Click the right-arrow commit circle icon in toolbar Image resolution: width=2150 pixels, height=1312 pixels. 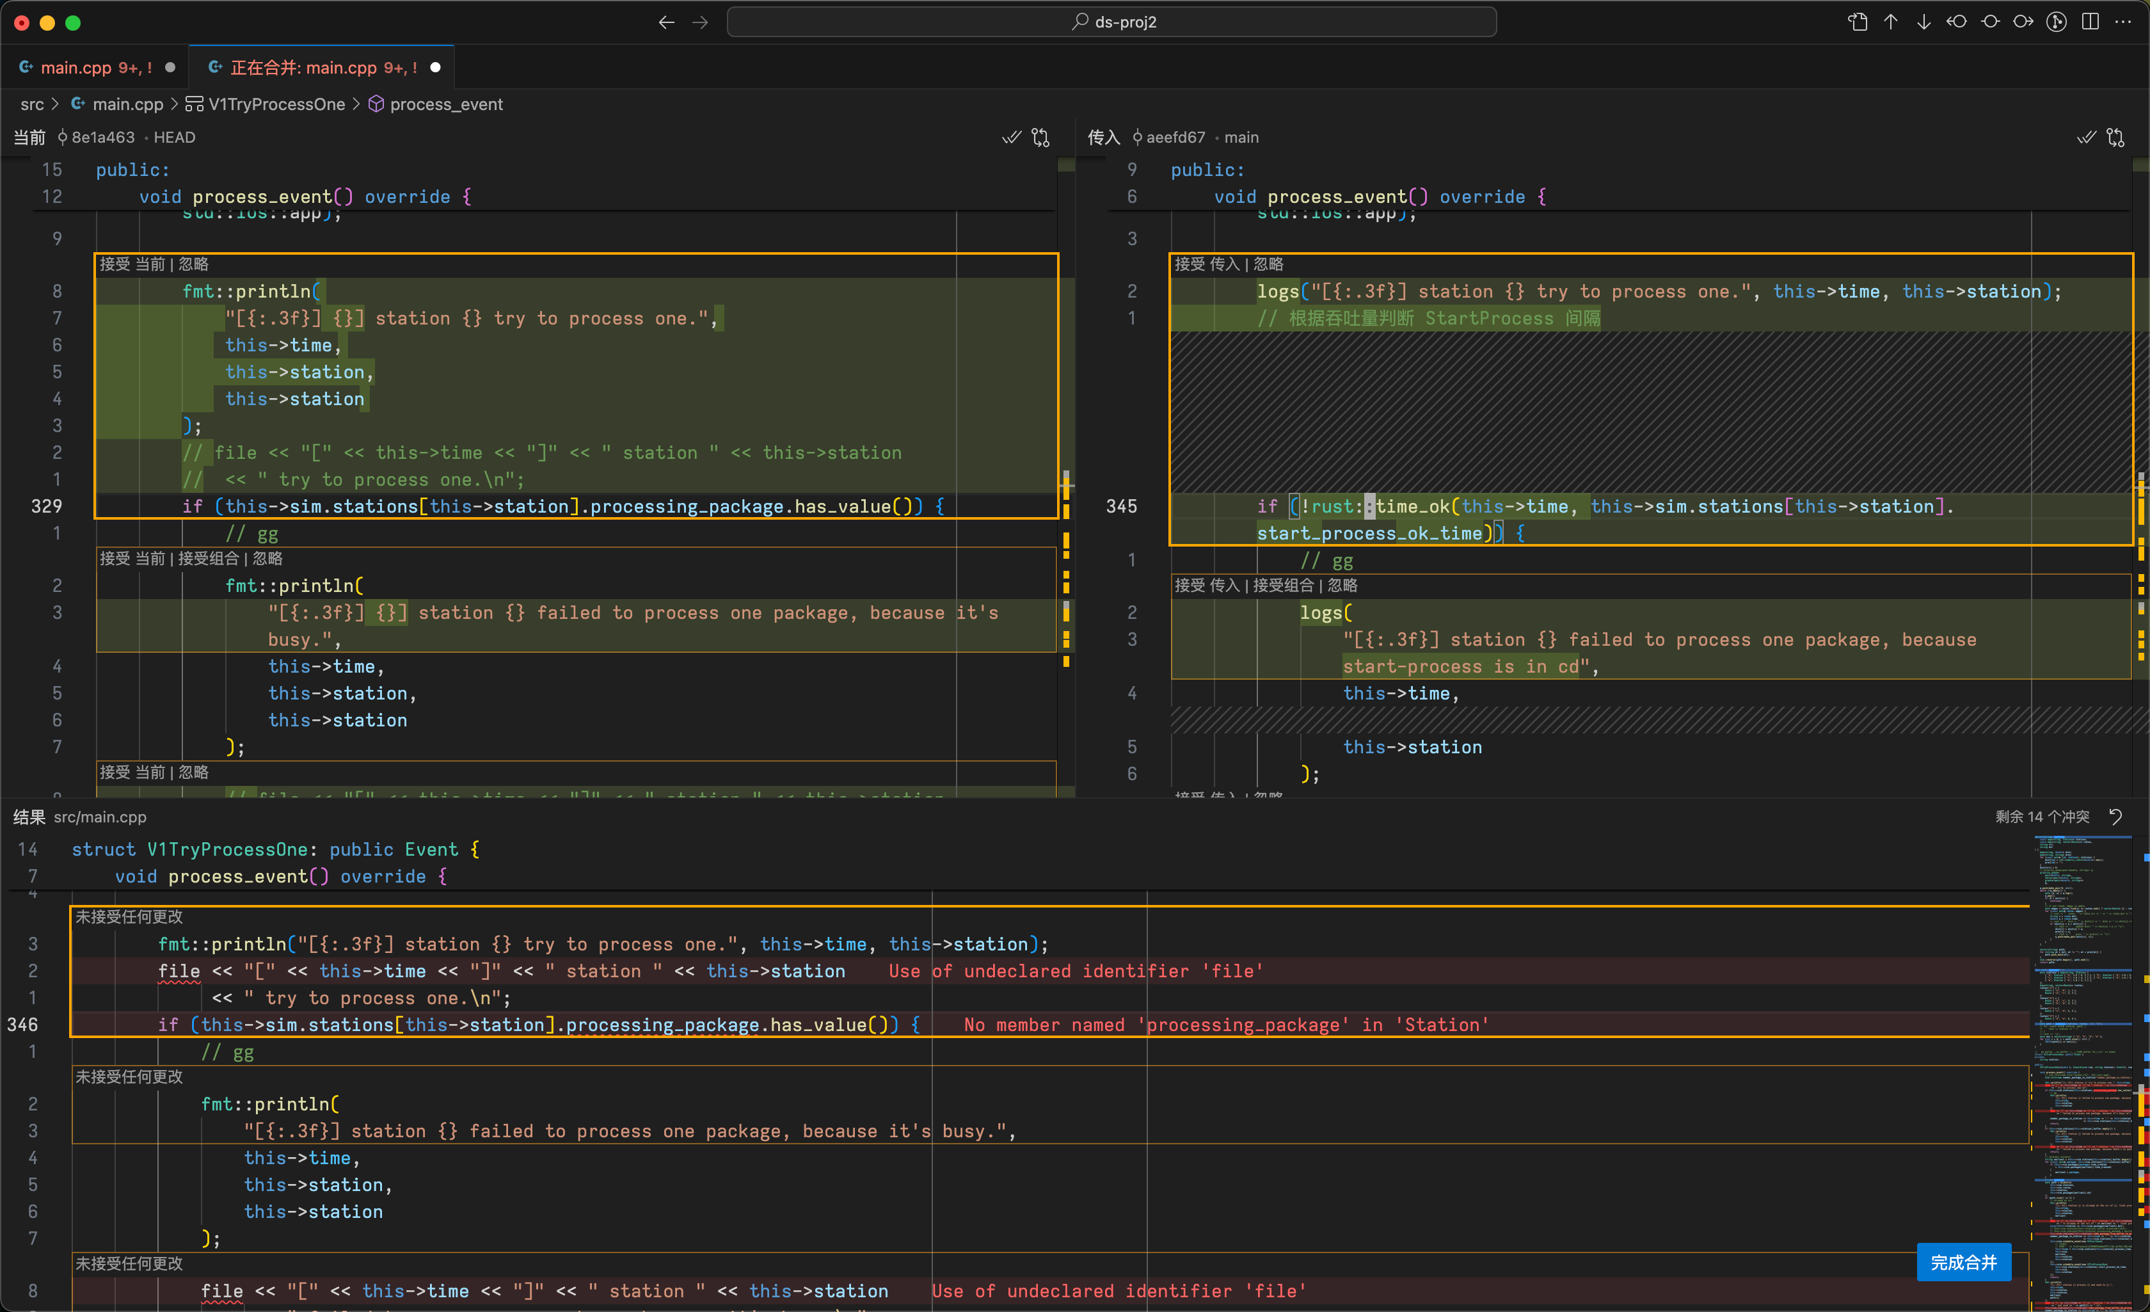[x=2023, y=22]
